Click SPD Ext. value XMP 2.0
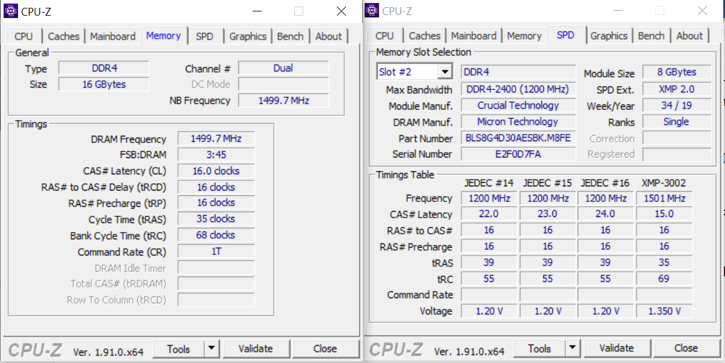The height and width of the screenshot is (363, 725). 676,89
